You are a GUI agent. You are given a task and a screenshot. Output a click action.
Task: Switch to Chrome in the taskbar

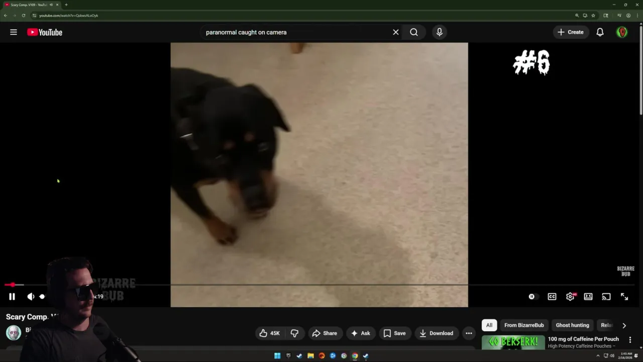pos(355,356)
